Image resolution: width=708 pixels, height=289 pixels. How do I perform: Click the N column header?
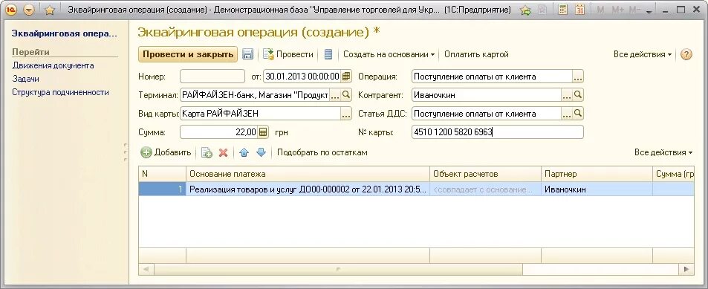pyautogui.click(x=162, y=174)
